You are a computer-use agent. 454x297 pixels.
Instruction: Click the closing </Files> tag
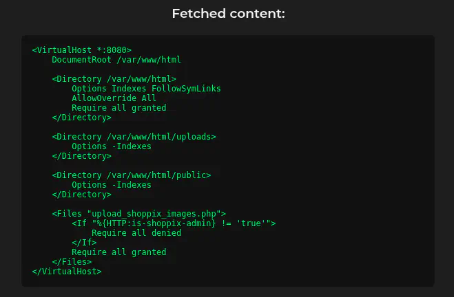coord(72,262)
